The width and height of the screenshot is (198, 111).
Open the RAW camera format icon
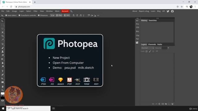tap(87, 81)
